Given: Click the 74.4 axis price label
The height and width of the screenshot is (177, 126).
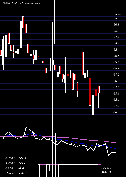Looking at the screenshot, I should coord(116,37).
